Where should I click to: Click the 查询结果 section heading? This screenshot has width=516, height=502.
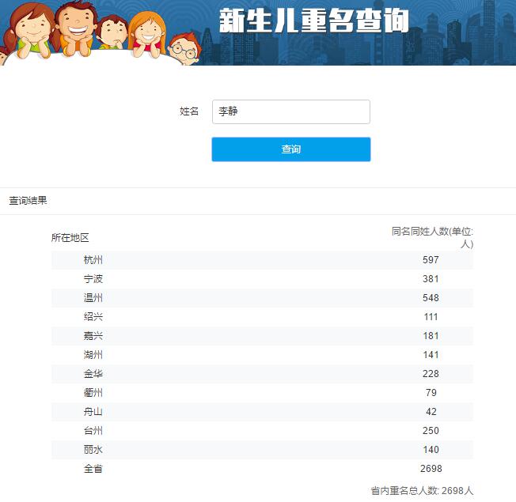click(28, 201)
